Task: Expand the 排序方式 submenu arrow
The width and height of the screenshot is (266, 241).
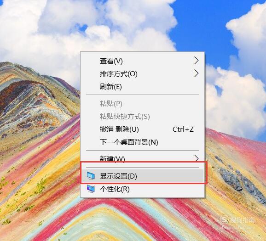Action: point(196,73)
